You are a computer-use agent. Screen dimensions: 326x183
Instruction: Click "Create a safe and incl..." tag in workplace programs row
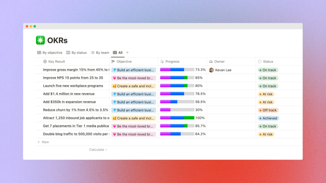coord(134,86)
